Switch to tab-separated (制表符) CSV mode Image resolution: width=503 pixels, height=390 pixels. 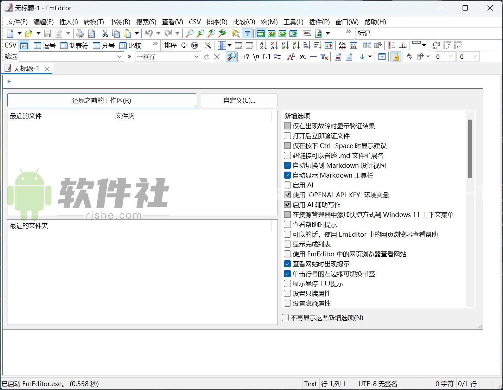(x=74, y=45)
